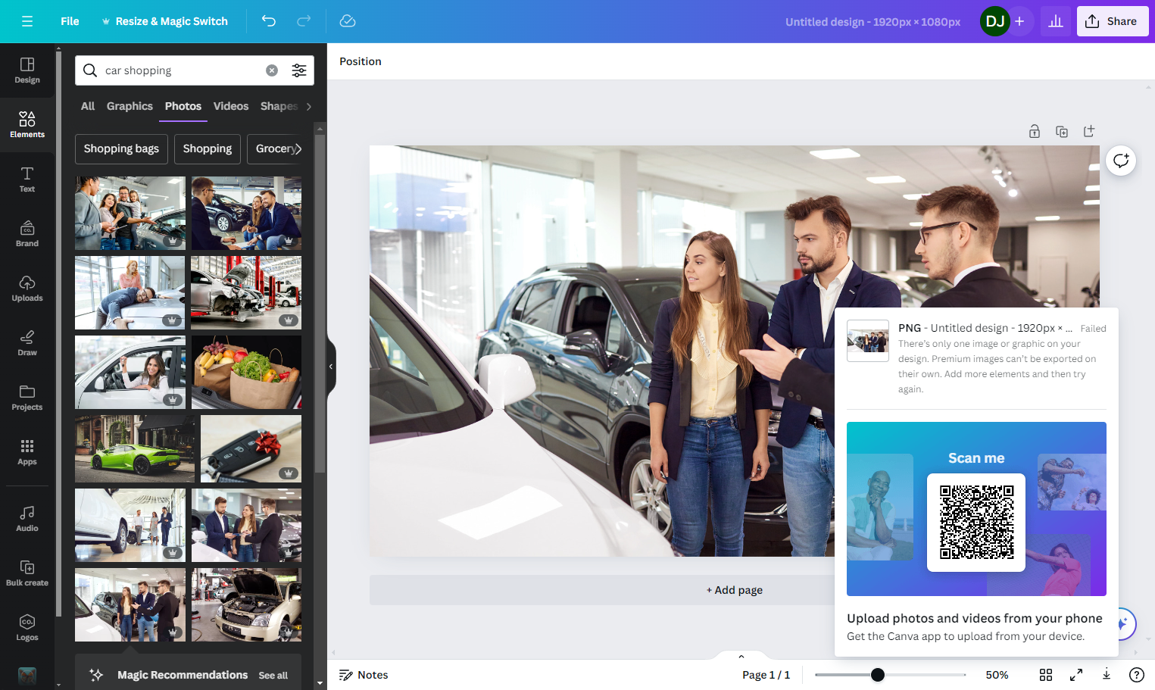Open the Audio panel in sidebar
The height and width of the screenshot is (690, 1155).
(27, 519)
